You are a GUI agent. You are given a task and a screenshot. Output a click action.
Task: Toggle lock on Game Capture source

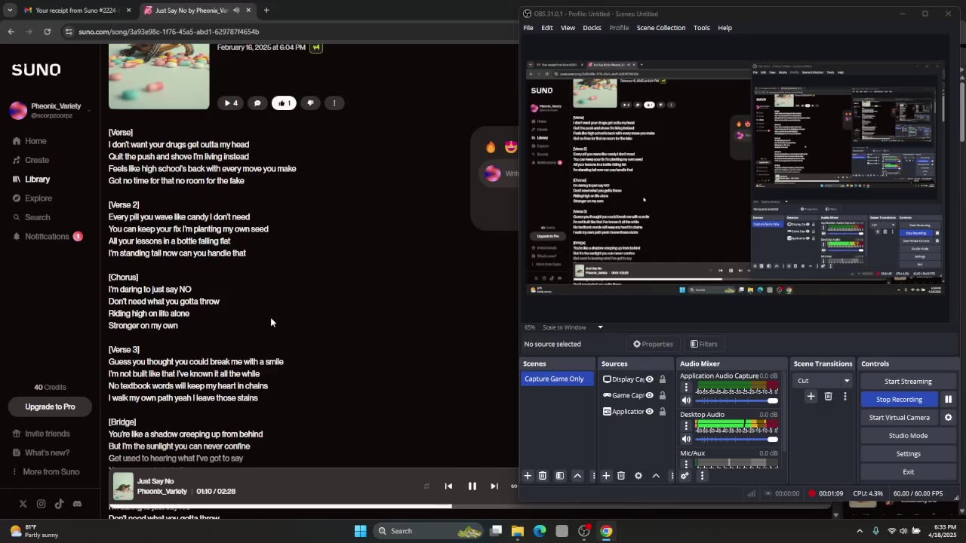coord(663,395)
